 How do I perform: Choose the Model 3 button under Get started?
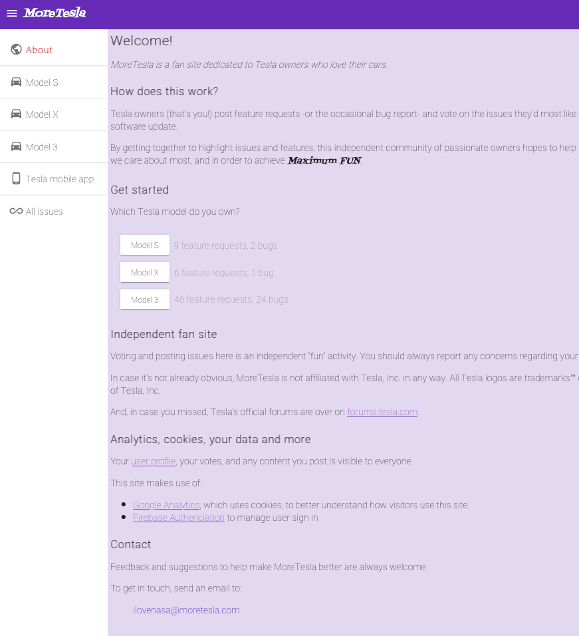coord(145,299)
